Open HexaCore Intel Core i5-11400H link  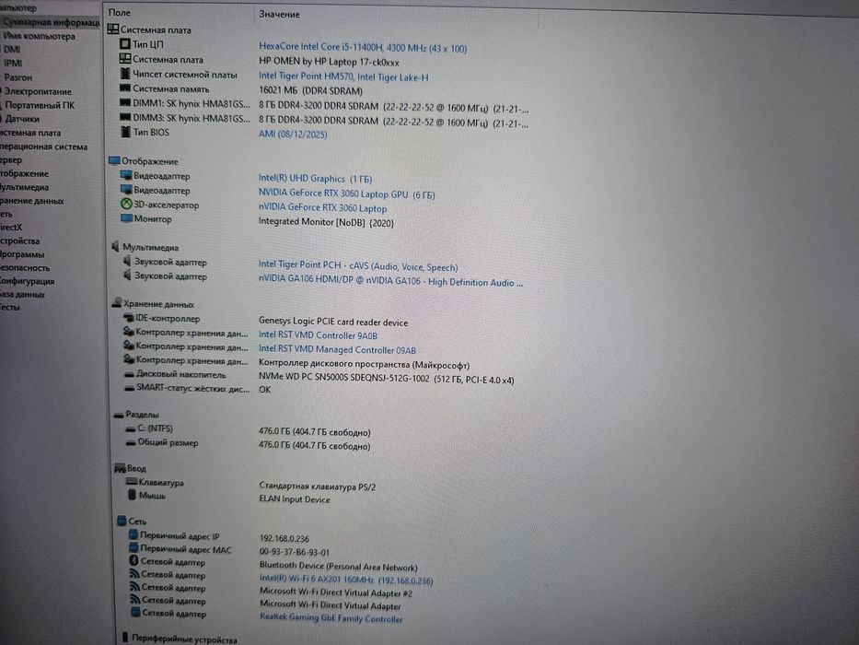pos(363,48)
